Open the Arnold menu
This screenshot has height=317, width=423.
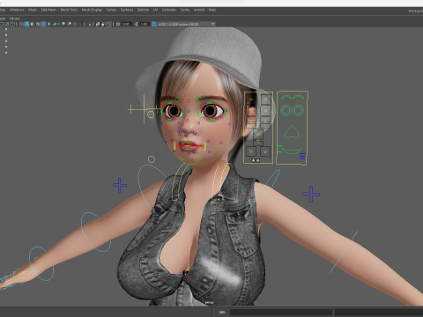(x=199, y=10)
